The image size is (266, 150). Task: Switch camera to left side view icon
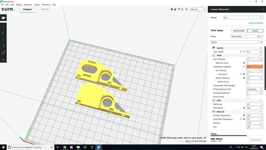point(183,9)
